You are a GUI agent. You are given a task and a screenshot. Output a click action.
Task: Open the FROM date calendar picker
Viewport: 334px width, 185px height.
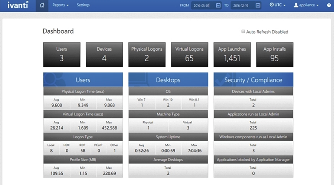[x=218, y=5]
